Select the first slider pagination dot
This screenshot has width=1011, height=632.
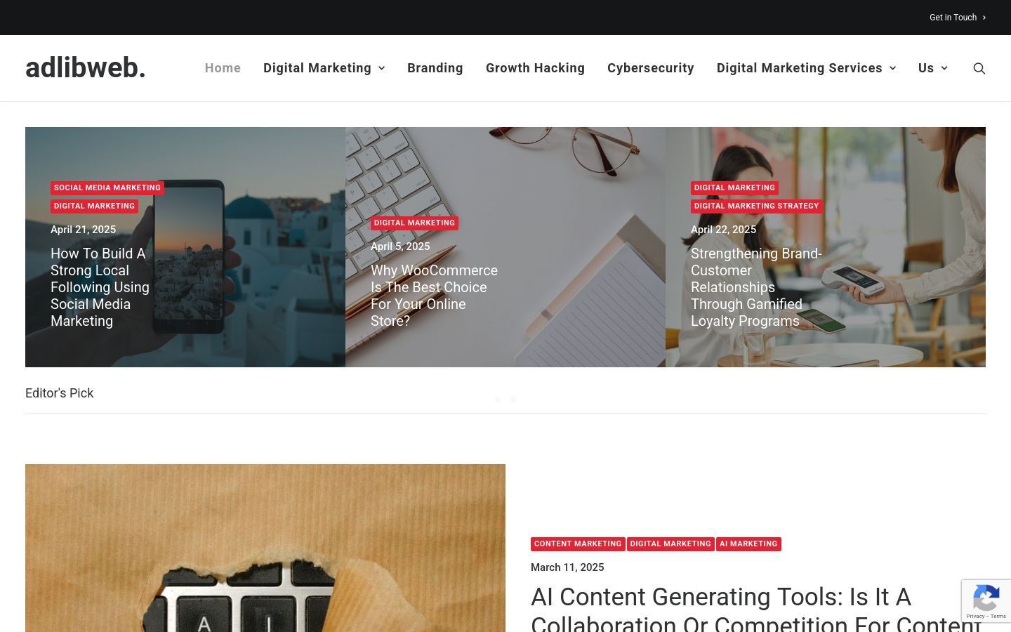pyautogui.click(x=498, y=400)
